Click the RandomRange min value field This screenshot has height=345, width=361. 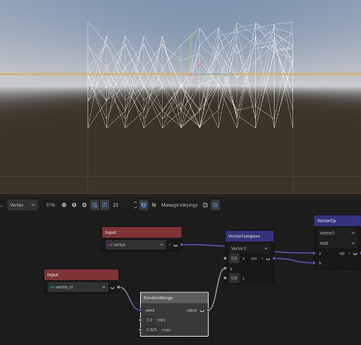coord(149,320)
